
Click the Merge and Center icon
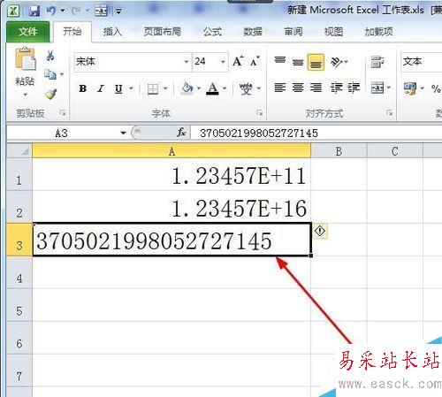tap(377, 88)
